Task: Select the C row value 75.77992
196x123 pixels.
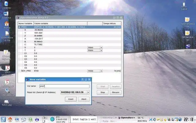Action: click(38, 45)
